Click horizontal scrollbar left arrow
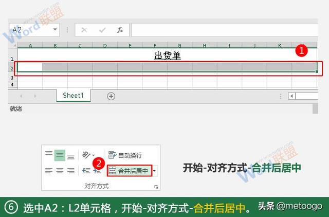329x217 pixels. click(x=291, y=96)
